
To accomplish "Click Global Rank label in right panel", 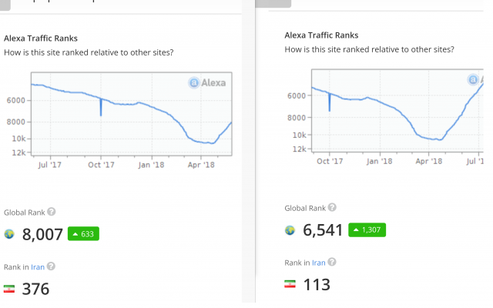I will 305,209.
